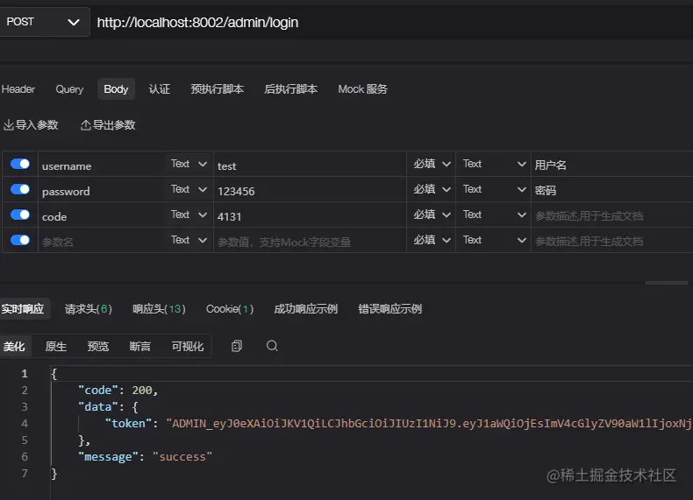Open the 成功响应示例 tab

point(306,309)
